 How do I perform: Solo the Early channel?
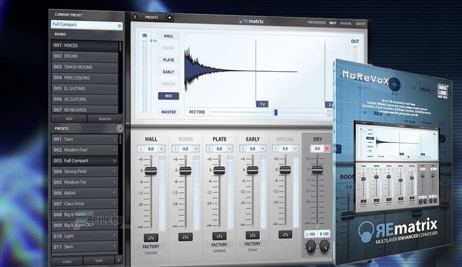pyautogui.click(x=243, y=149)
